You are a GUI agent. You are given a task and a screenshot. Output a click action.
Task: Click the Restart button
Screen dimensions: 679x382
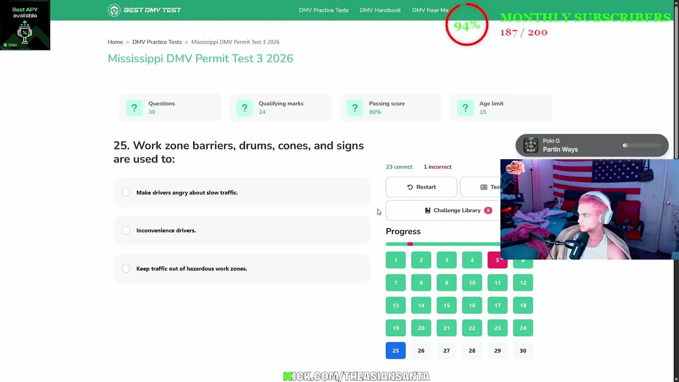421,187
